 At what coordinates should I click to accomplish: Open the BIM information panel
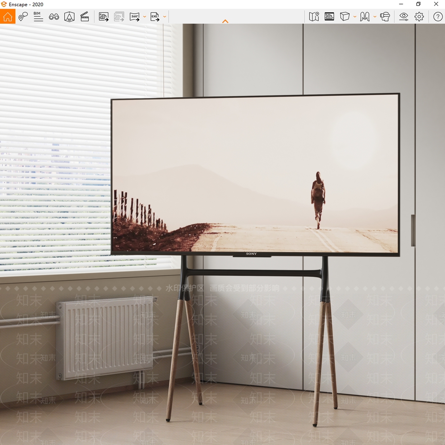(38, 17)
